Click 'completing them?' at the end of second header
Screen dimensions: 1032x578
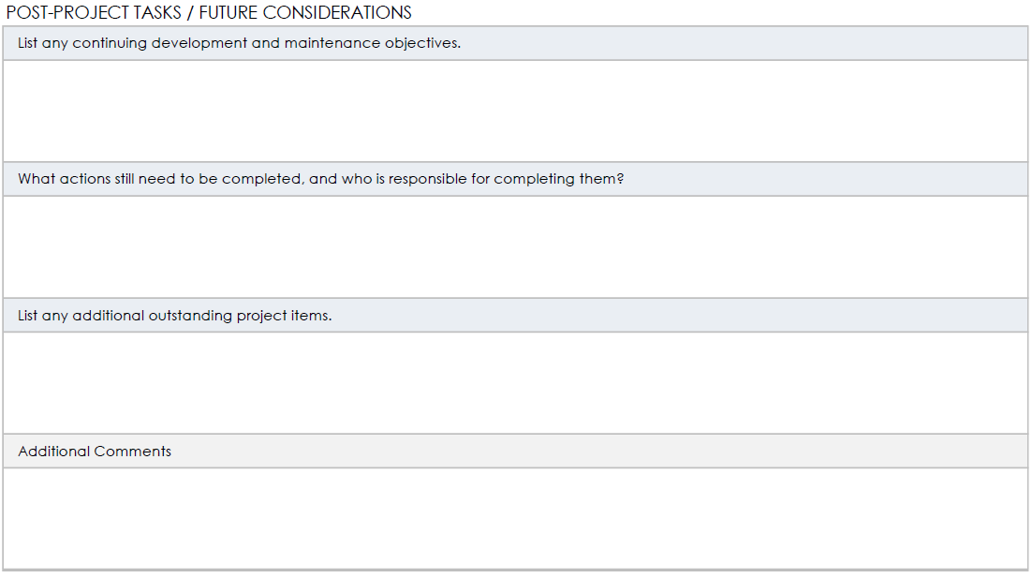558,179
